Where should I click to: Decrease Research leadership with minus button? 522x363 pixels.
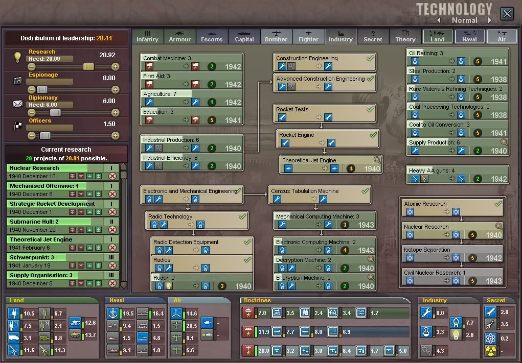tap(32, 67)
